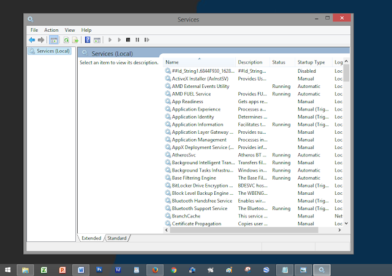Sort by the Status column header
This screenshot has height=276, width=392.
coord(282,62)
